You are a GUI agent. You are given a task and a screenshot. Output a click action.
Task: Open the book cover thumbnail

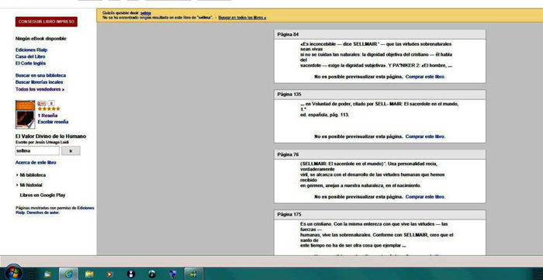[x=26, y=115]
